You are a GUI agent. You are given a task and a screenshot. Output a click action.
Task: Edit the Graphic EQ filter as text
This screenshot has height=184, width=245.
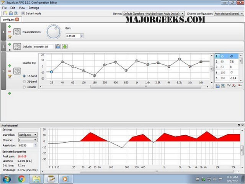tap(10, 76)
